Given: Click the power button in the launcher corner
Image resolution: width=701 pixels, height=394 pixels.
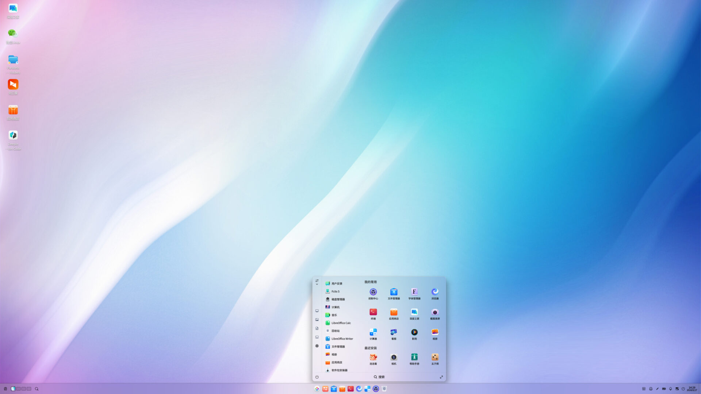Looking at the screenshot, I should (317, 377).
